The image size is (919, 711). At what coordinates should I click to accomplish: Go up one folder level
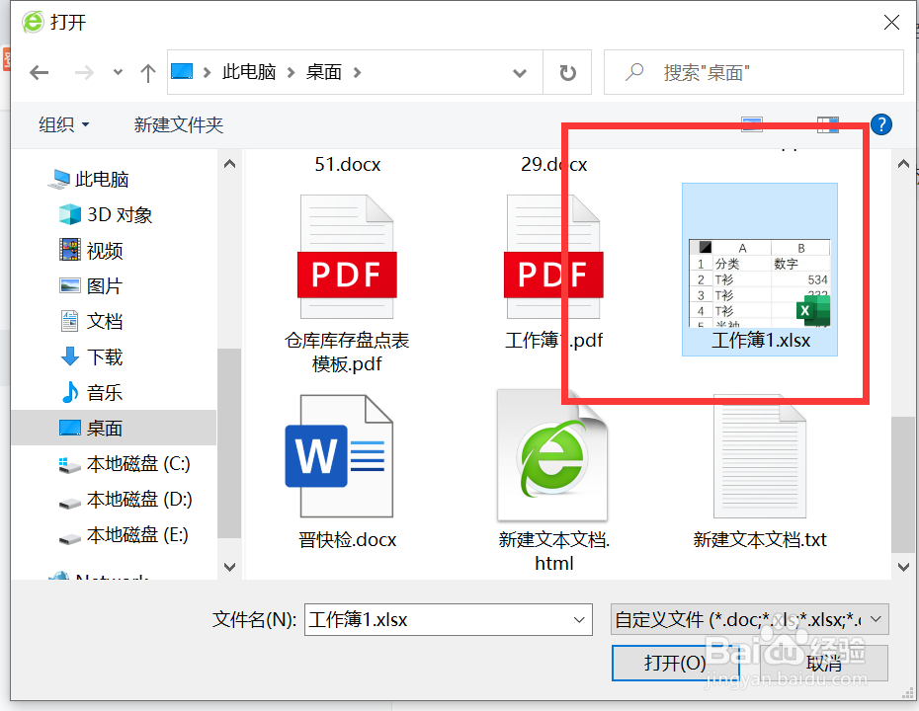[x=147, y=73]
